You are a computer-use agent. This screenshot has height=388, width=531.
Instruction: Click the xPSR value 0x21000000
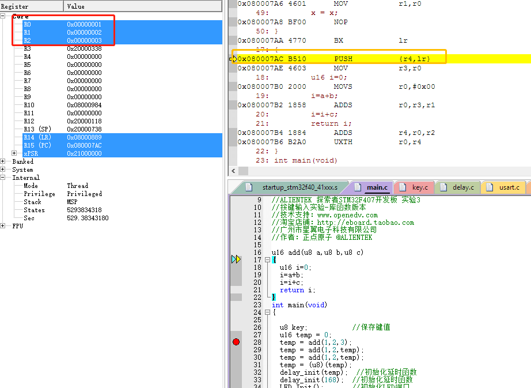pyautogui.click(x=84, y=153)
